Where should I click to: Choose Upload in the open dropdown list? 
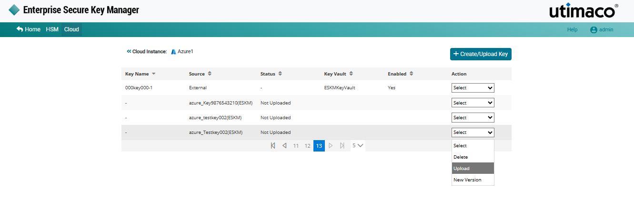(x=473, y=169)
